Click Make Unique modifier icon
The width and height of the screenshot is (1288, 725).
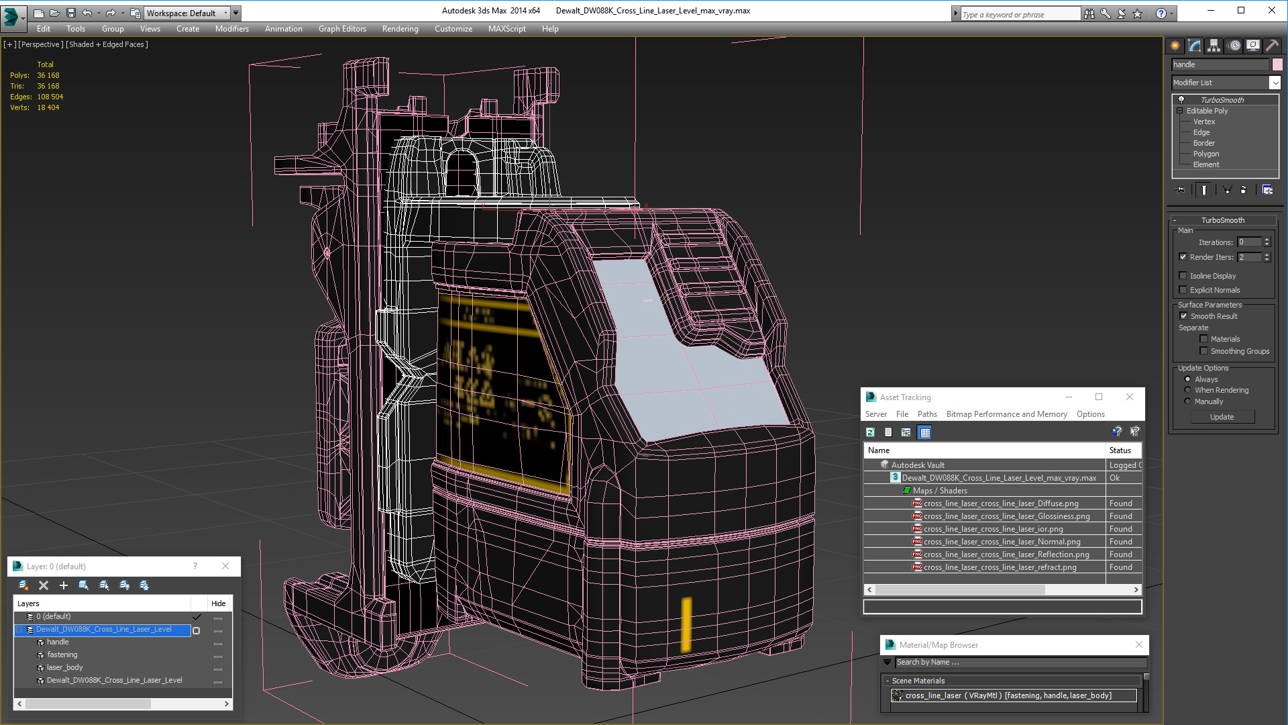coord(1227,190)
